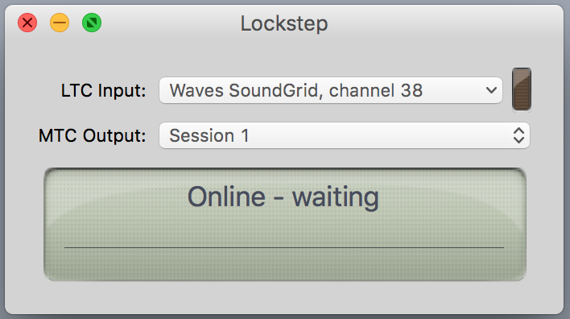Viewport: 570px width, 319px height.
Task: Click the LTC input signal level meter
Action: pos(521,89)
